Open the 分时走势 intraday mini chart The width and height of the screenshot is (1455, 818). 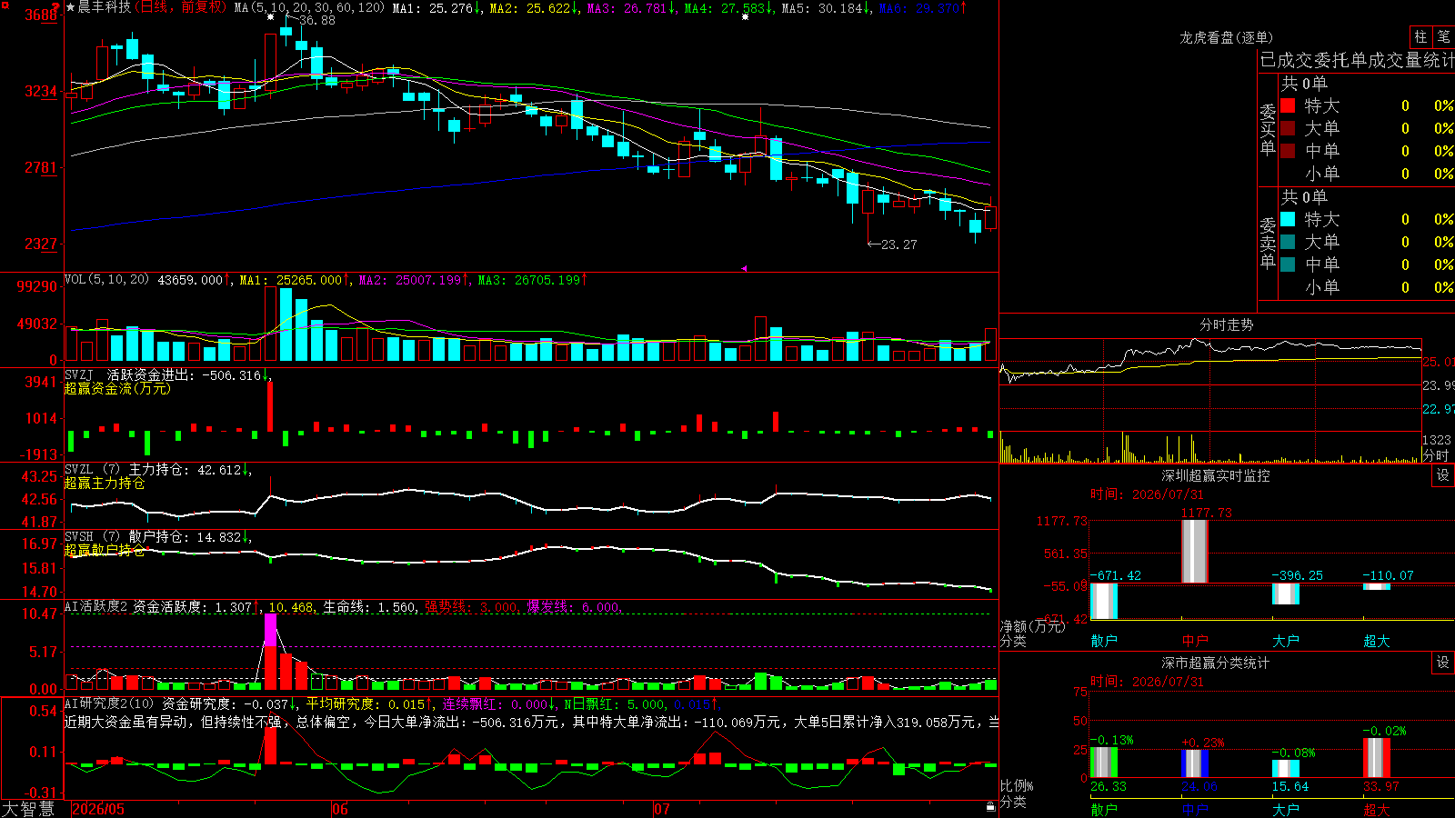(1210, 402)
